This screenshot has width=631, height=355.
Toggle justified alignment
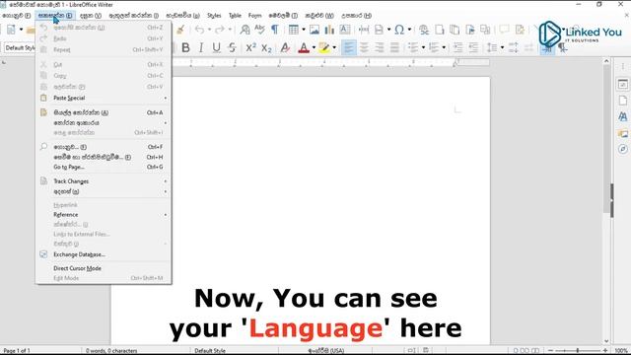tap(394, 48)
